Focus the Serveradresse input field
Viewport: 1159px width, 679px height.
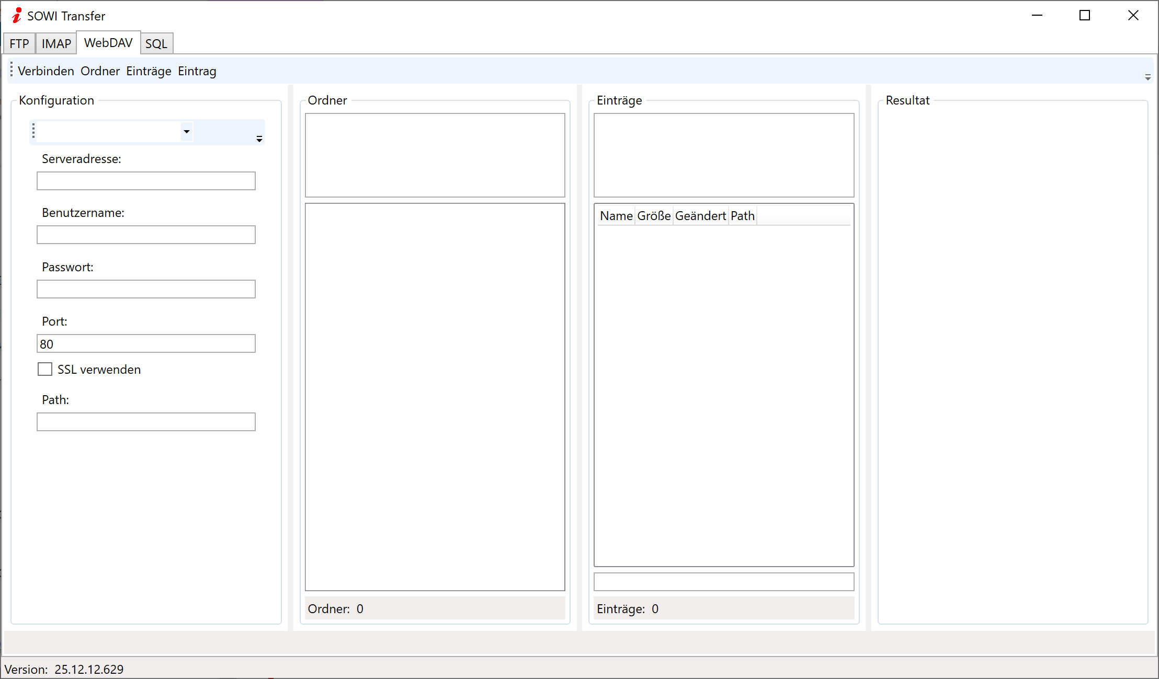(146, 181)
